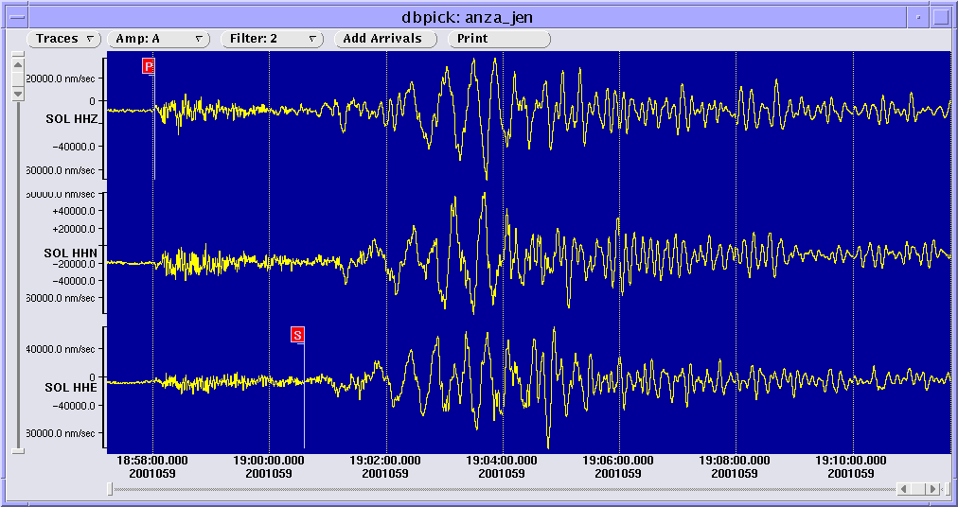Viewport: 958px width, 507px height.
Task: Click the vertical scrollbar down arrow
Action: [18, 94]
